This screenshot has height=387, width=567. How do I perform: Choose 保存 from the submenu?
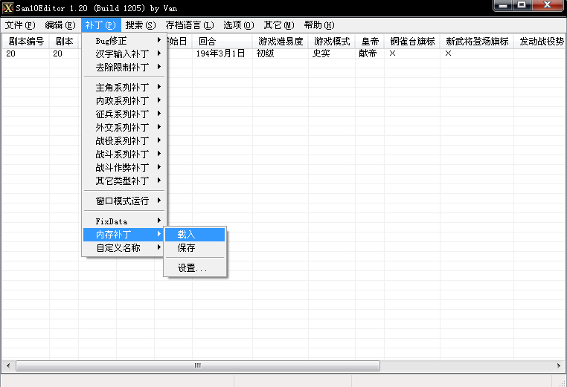coord(186,248)
